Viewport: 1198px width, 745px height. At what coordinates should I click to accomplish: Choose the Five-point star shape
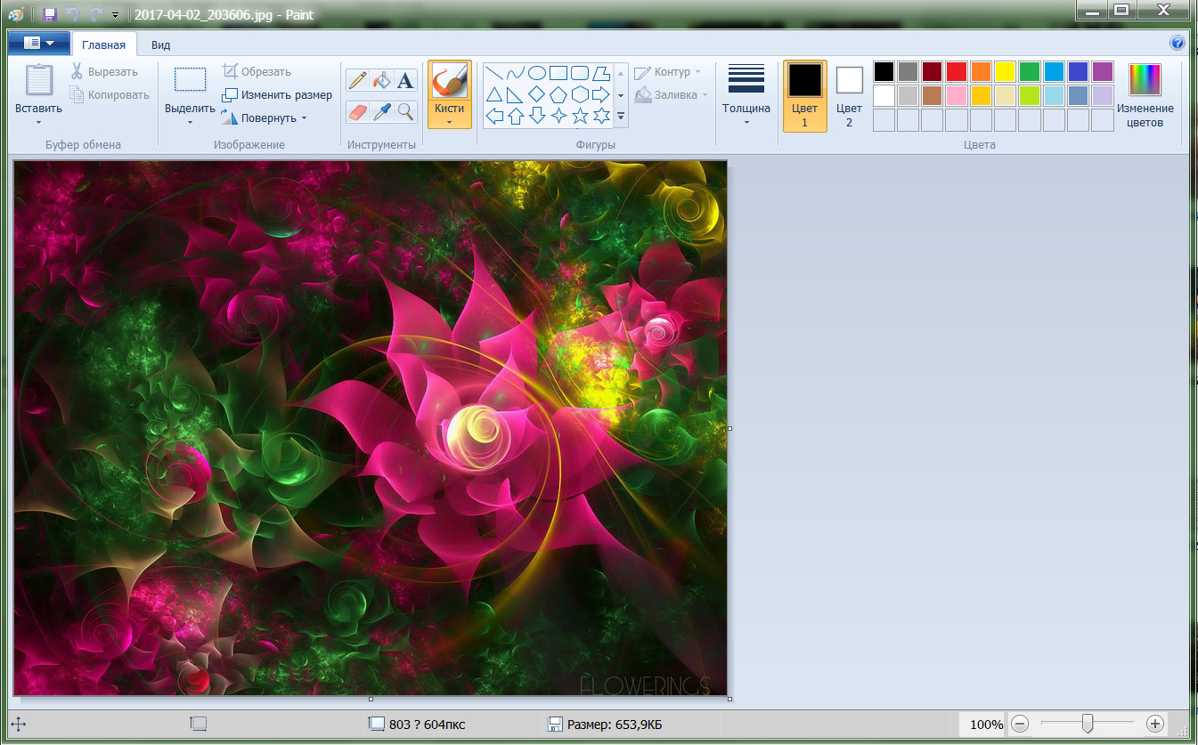(x=580, y=116)
